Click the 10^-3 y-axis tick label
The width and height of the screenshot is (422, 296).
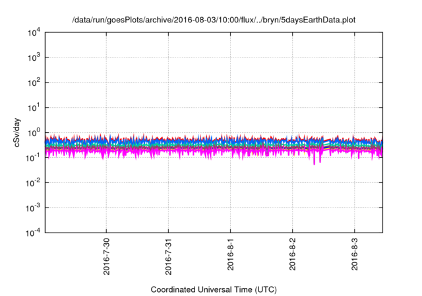(34, 208)
